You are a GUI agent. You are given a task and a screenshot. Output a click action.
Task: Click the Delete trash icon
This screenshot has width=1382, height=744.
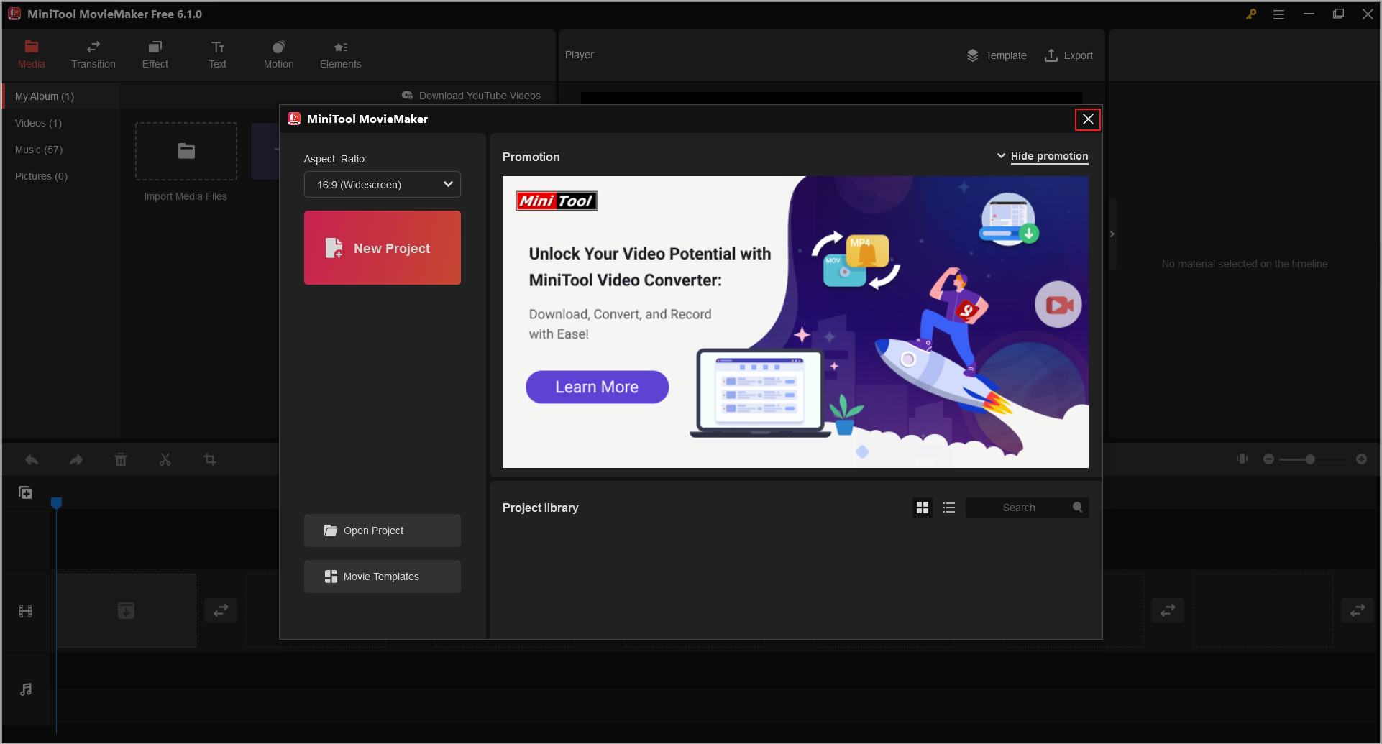point(121,459)
